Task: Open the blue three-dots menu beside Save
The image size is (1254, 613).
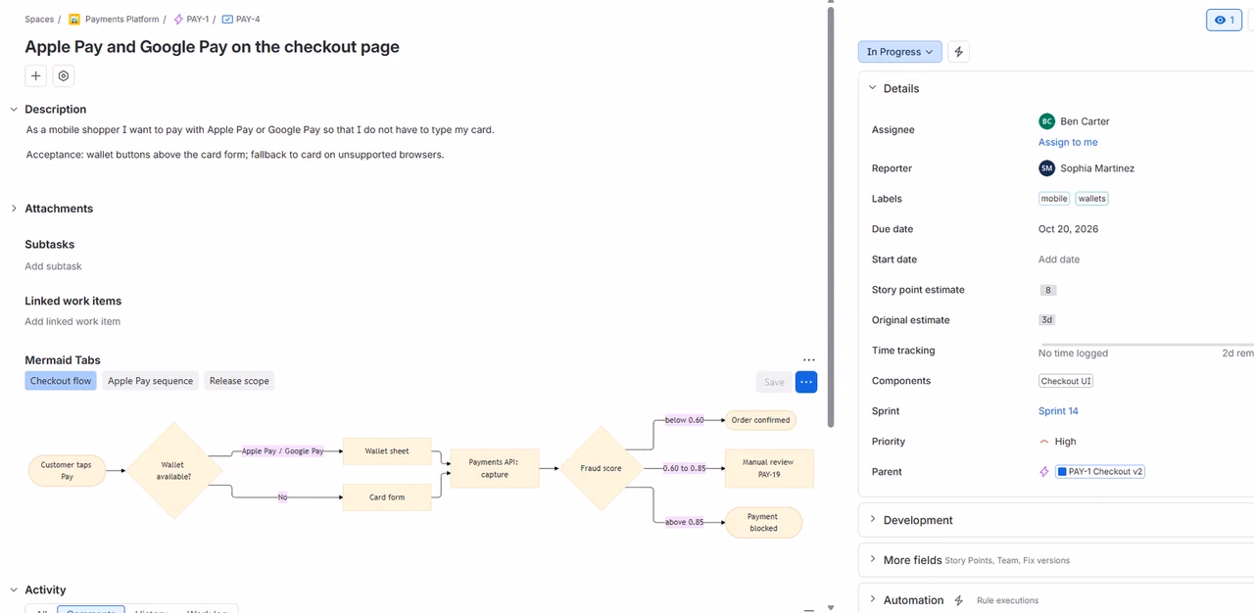Action: [806, 382]
